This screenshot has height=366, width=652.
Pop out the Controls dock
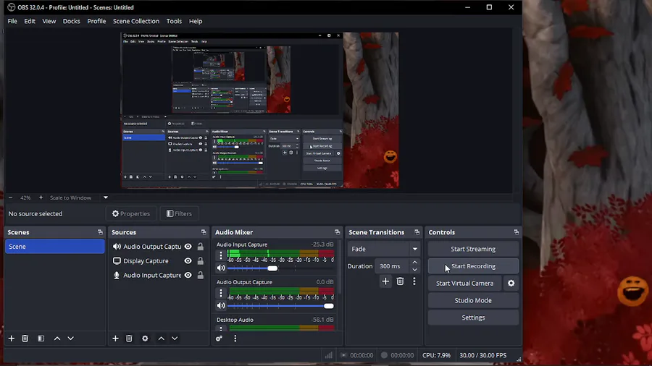[516, 232]
